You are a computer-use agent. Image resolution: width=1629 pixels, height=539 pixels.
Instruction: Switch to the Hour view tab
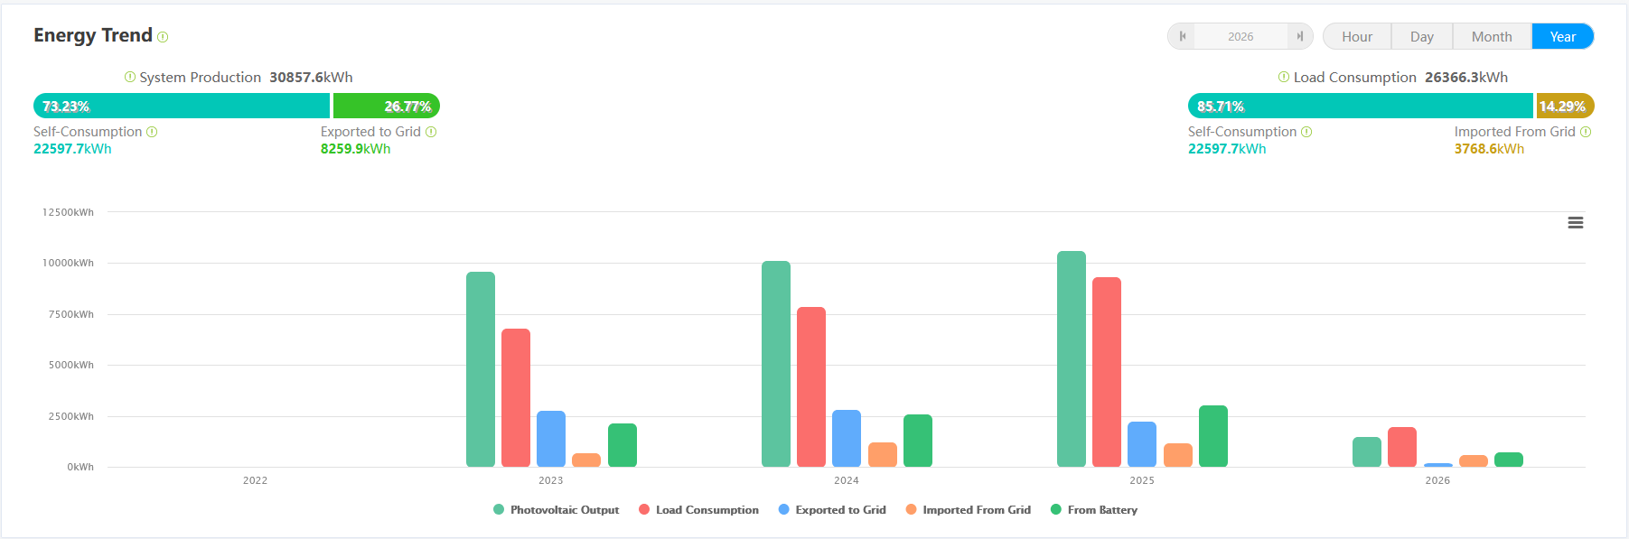coord(1357,37)
